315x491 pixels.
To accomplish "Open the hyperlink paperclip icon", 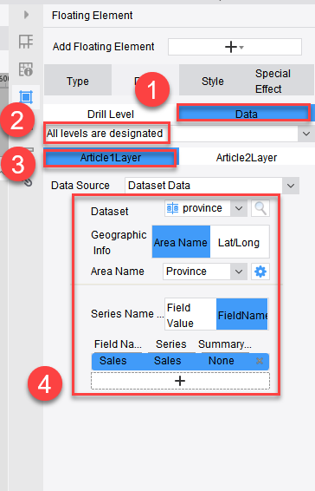I will pos(28,181).
